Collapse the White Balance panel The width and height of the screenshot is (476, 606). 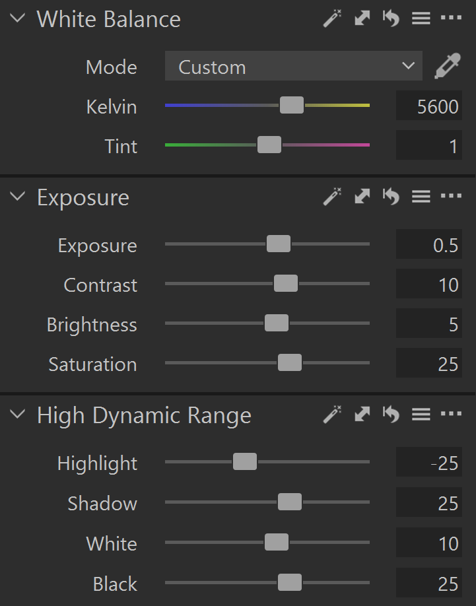pos(18,18)
